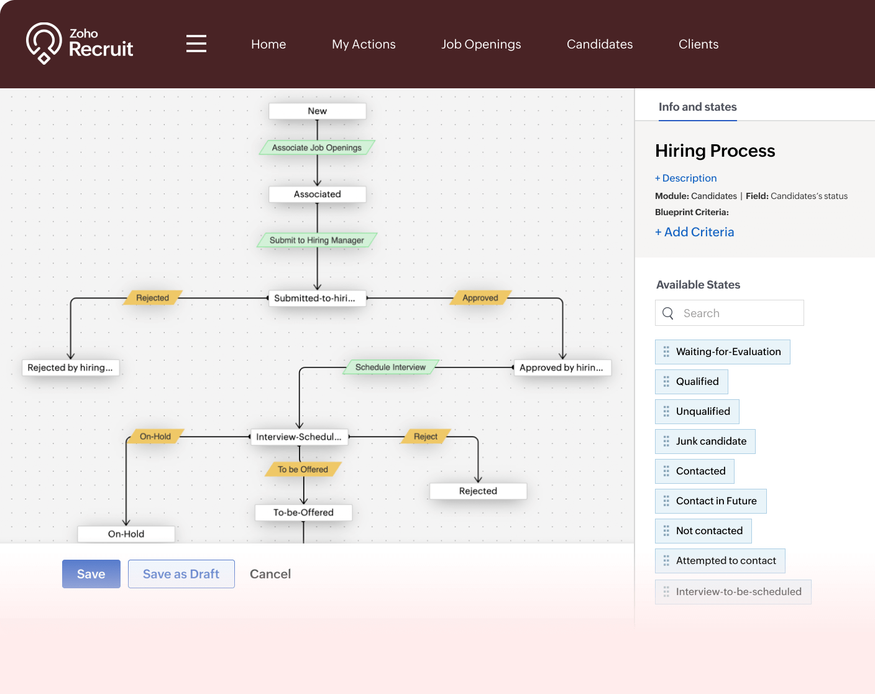
Task: Select the Approved transition label
Action: (480, 298)
